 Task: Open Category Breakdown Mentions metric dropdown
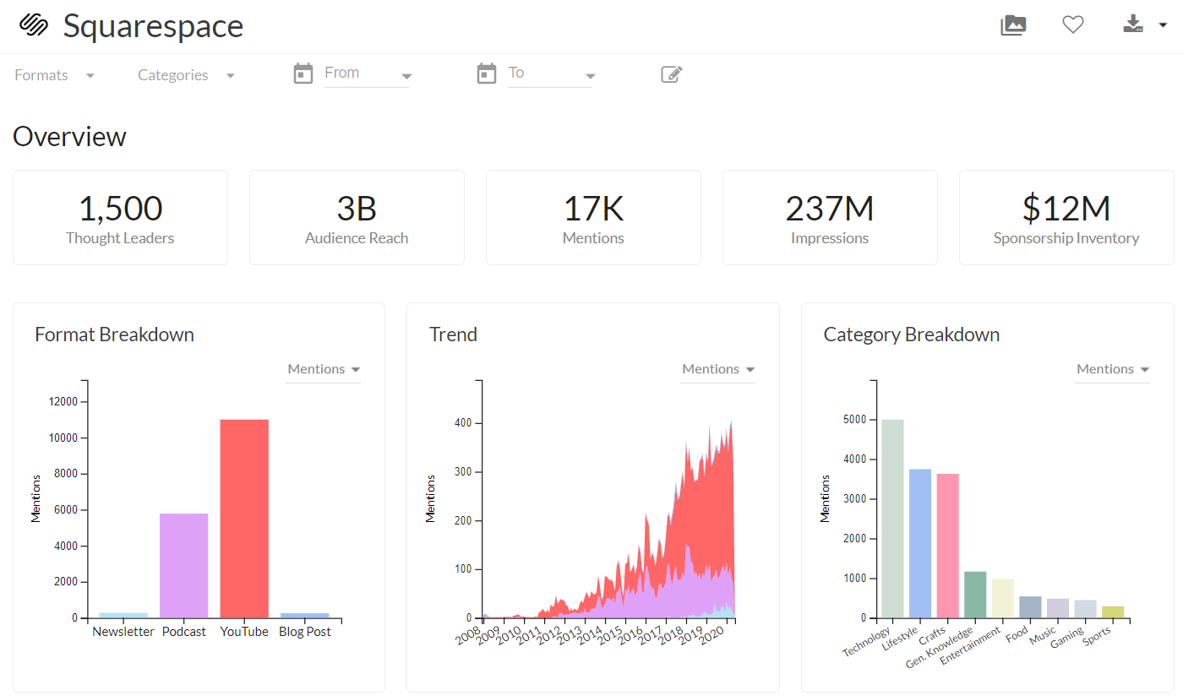coord(1113,370)
